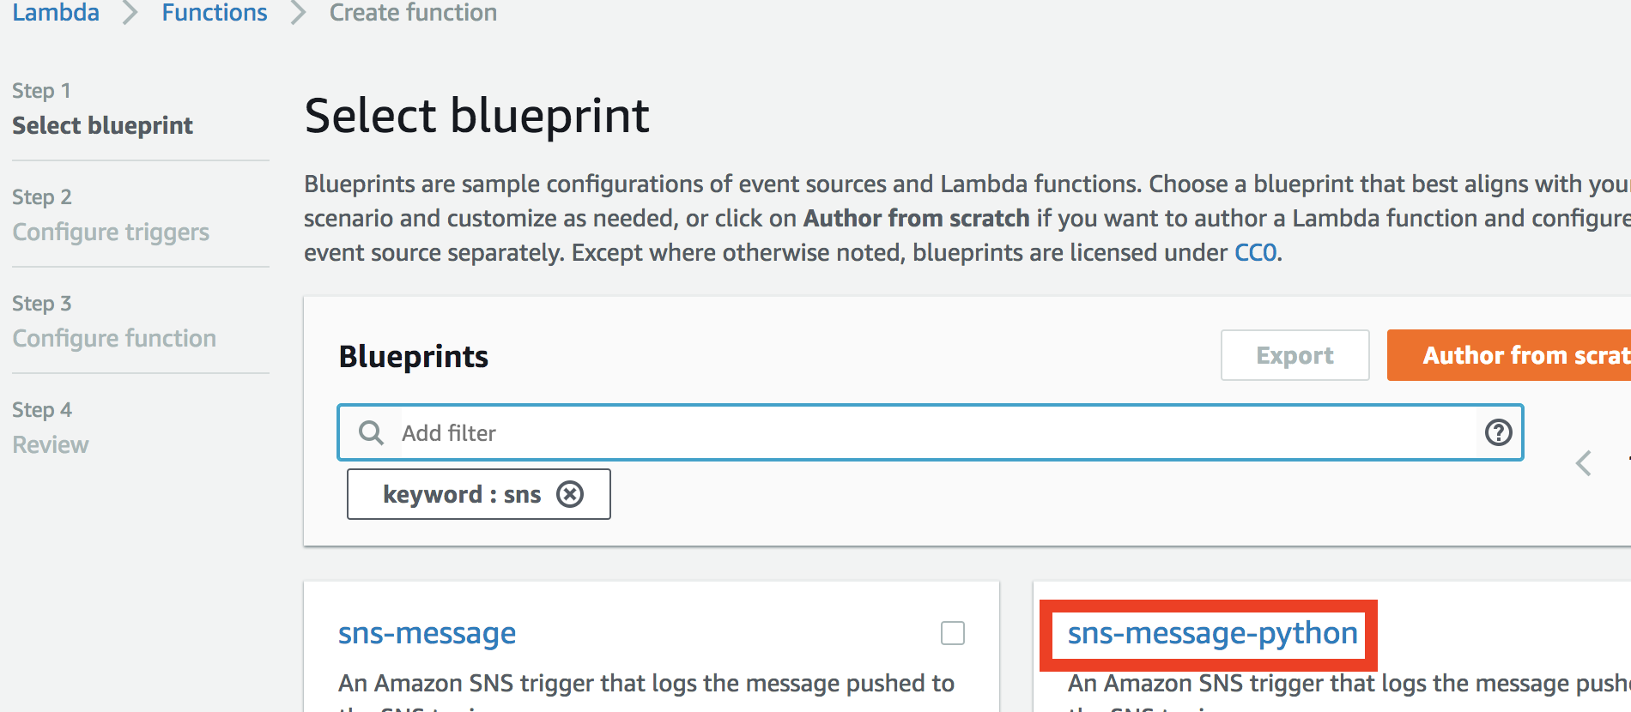Remove the keyword sns filter tag

(x=570, y=494)
